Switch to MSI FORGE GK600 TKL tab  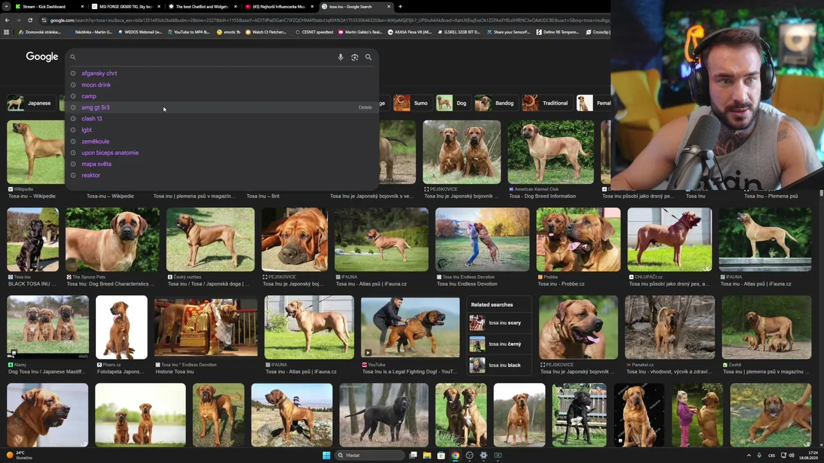(126, 6)
